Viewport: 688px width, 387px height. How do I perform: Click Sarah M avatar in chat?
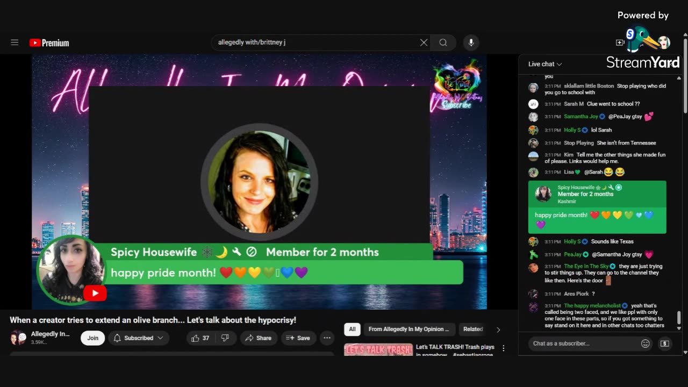[533, 104]
